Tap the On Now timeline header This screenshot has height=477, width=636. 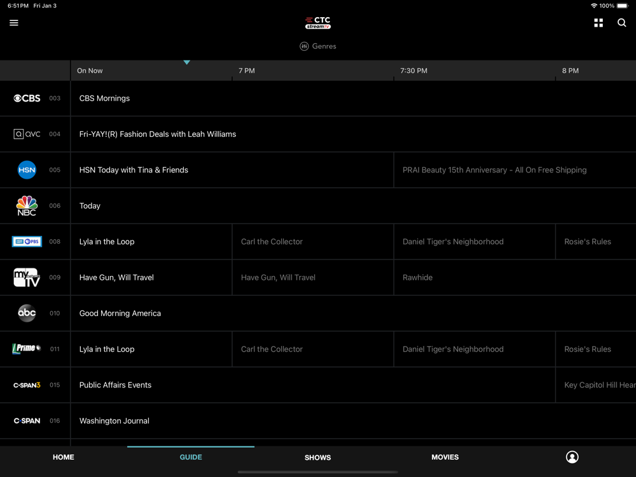[x=90, y=71]
